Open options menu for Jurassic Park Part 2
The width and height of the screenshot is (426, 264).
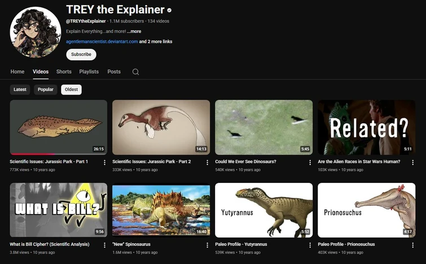pos(207,162)
